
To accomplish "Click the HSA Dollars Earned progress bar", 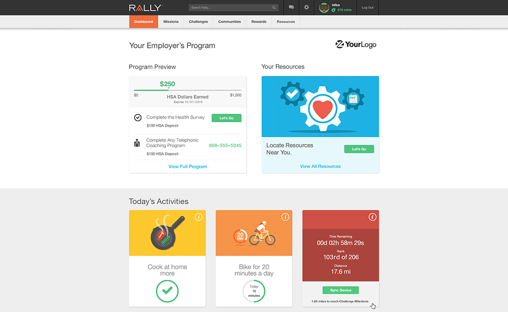I will pos(187,90).
